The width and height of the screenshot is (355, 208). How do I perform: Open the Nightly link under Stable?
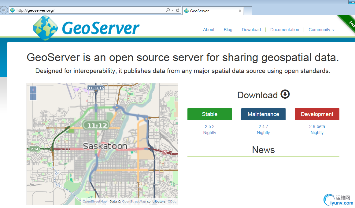[210, 133]
